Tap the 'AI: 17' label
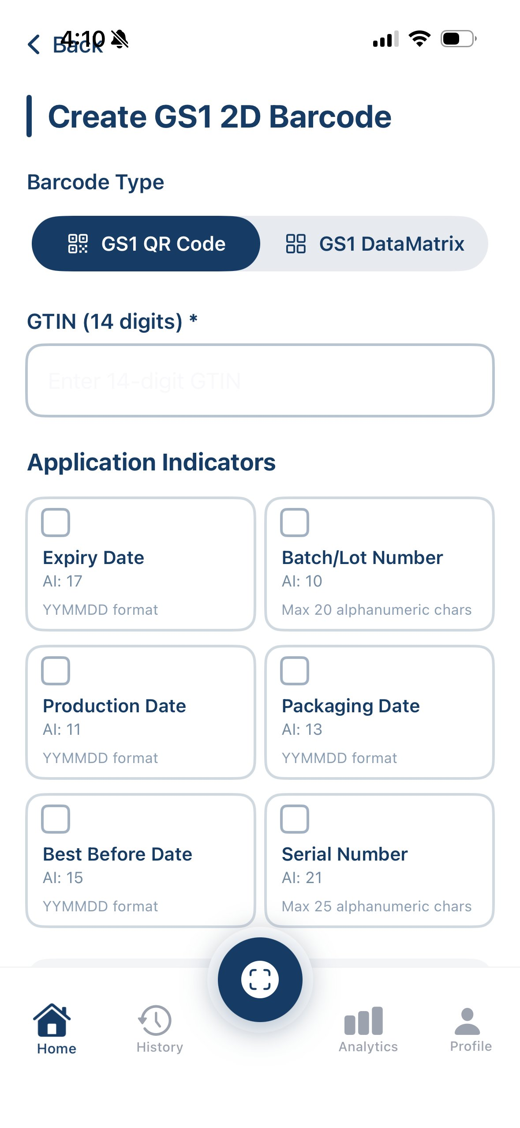This screenshot has height=1128, width=520. [63, 581]
